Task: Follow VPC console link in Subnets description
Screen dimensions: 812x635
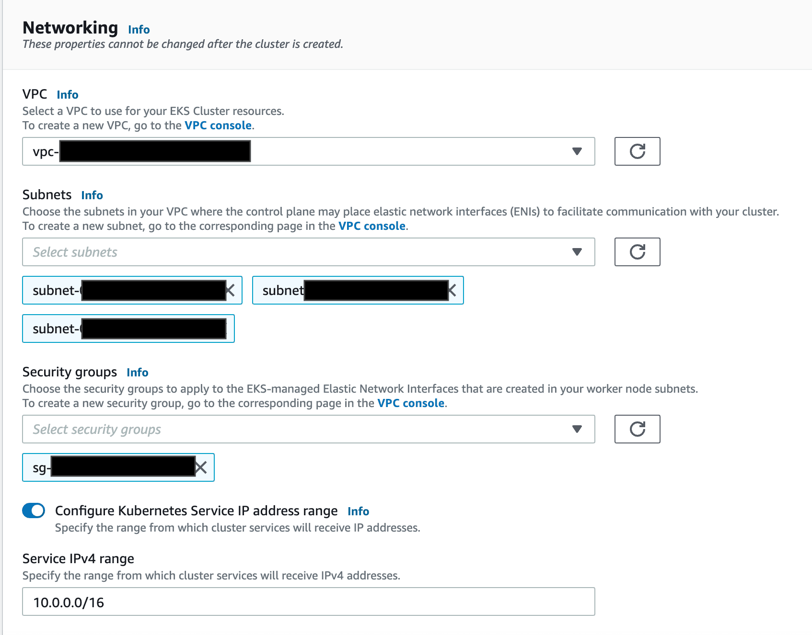Action: click(372, 226)
